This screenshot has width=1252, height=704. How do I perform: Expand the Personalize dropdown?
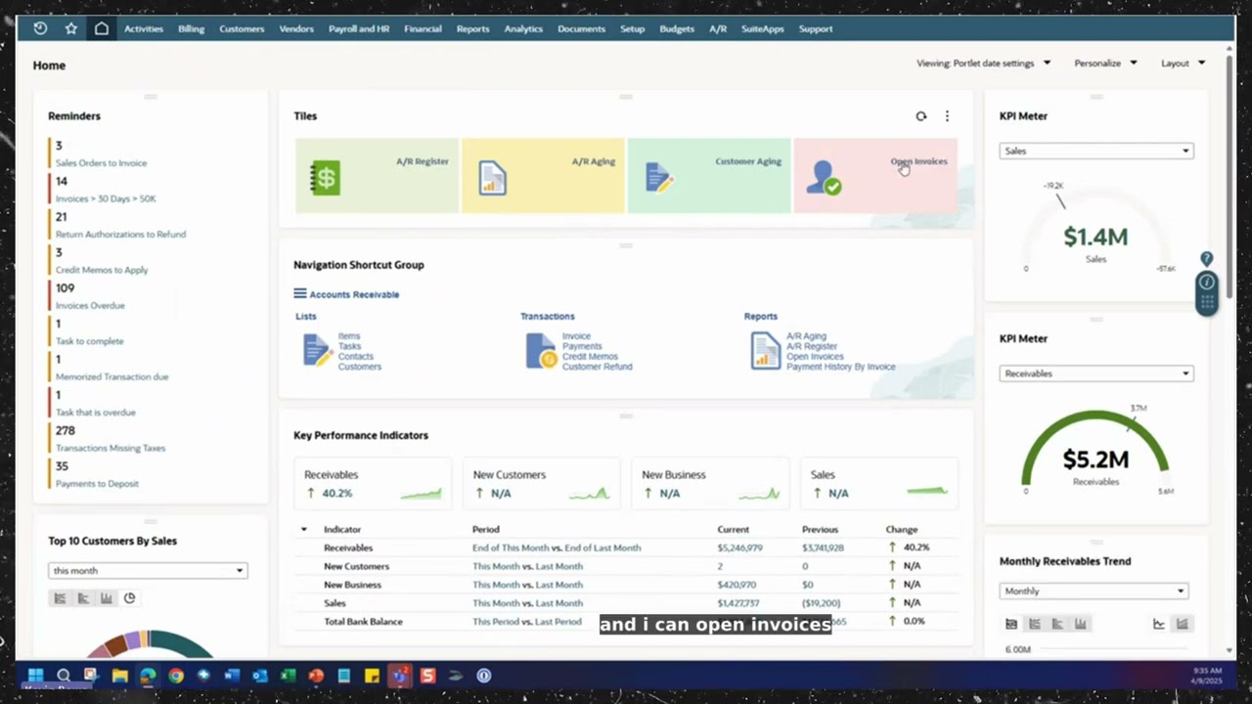coord(1105,64)
